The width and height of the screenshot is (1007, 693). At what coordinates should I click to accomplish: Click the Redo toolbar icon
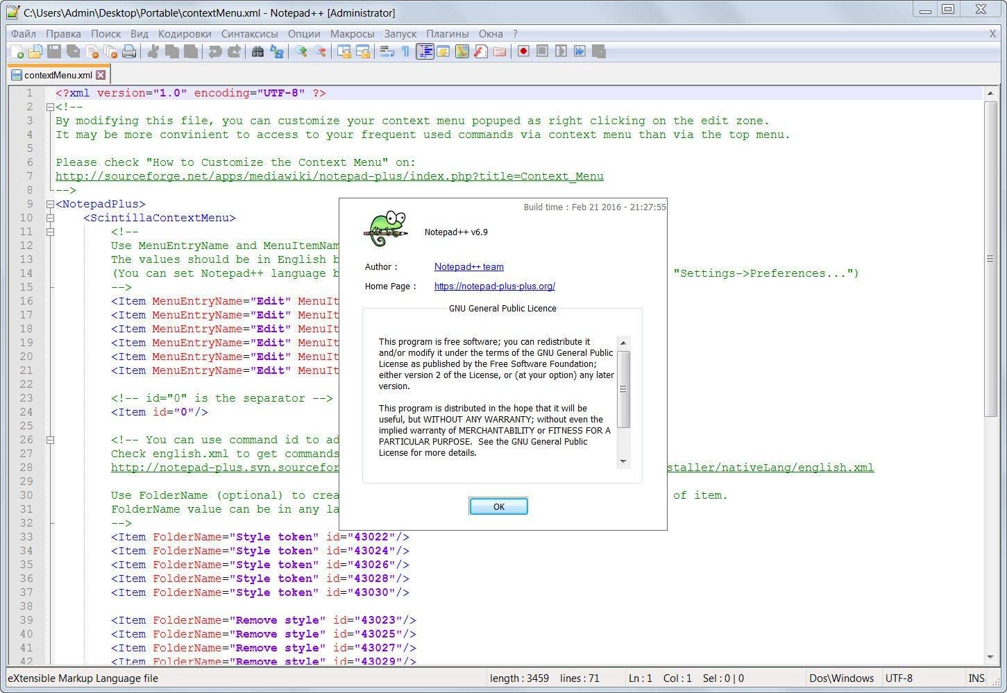pos(234,51)
